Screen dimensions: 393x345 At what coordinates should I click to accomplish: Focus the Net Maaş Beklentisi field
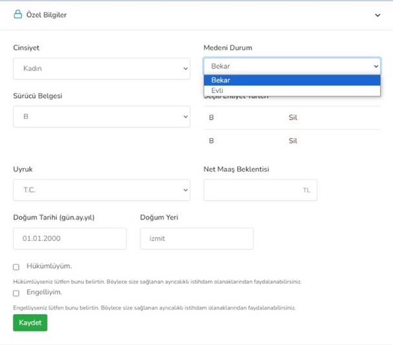[252, 190]
